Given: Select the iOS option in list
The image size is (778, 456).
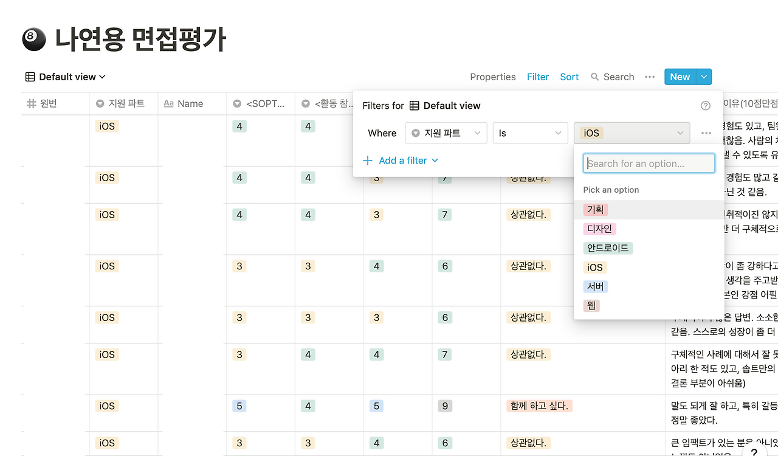Looking at the screenshot, I should [x=649, y=268].
